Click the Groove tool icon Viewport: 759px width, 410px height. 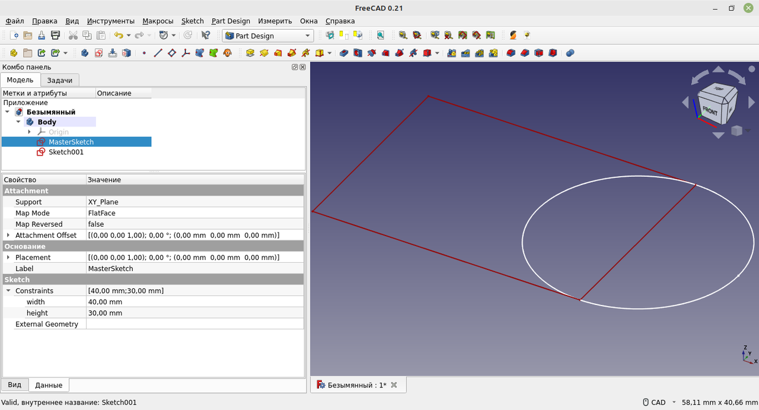372,53
